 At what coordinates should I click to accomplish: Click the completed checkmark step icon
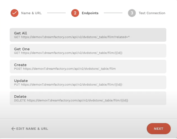(x=14, y=13)
